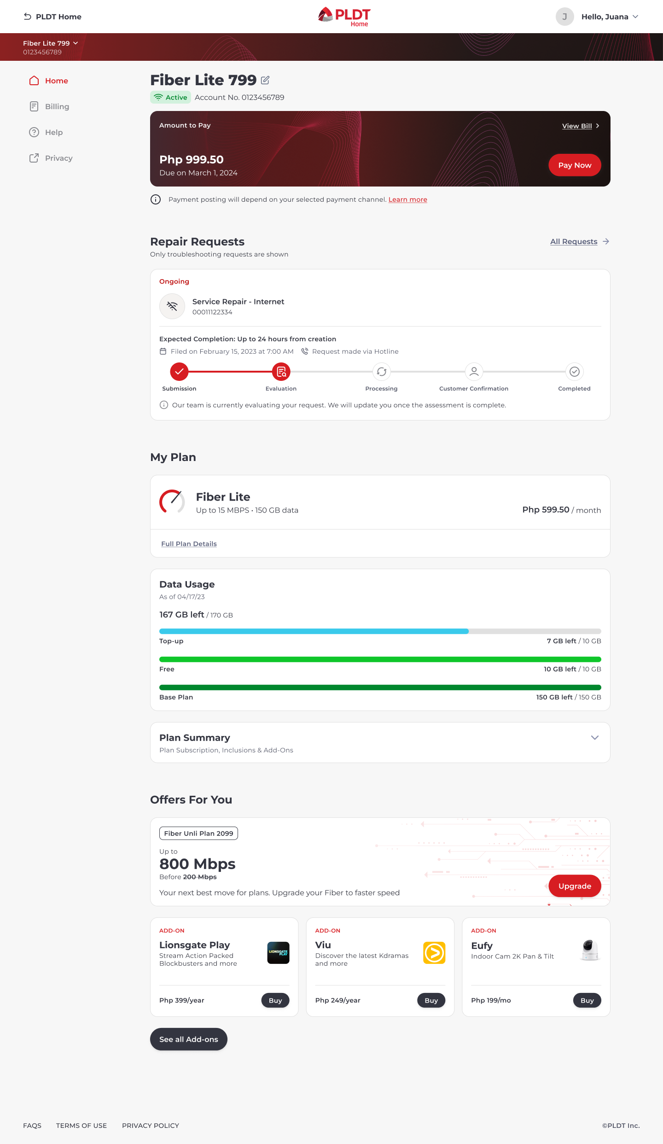Click the arrow next to All Requests
The image size is (663, 1144).
coord(606,241)
